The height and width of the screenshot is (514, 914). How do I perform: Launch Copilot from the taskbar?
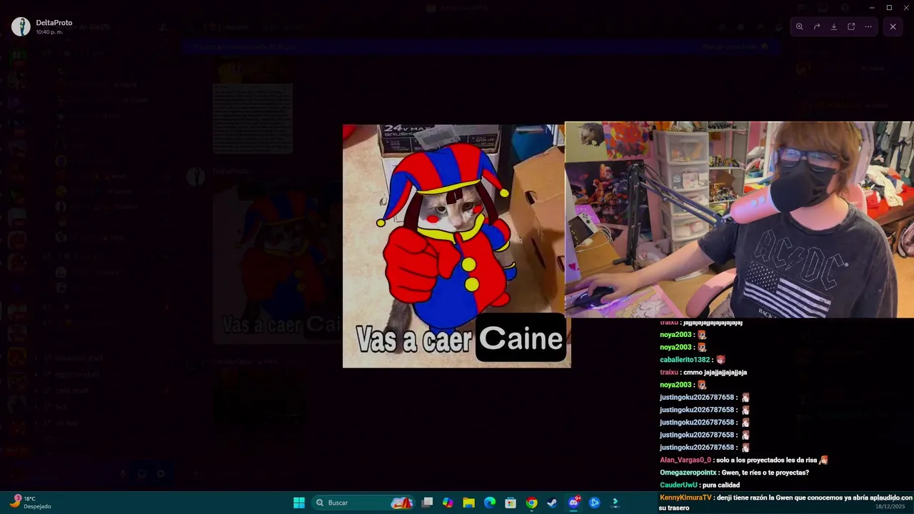448,503
